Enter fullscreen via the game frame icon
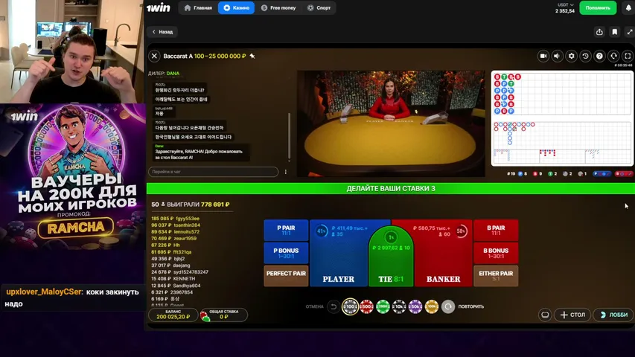 pos(628,56)
